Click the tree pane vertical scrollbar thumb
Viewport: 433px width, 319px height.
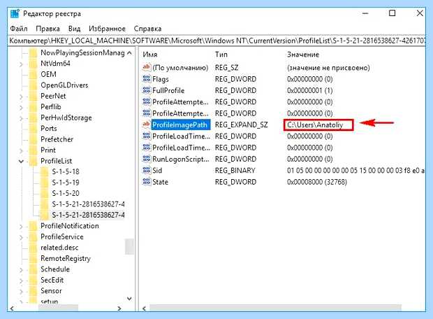tap(129, 246)
